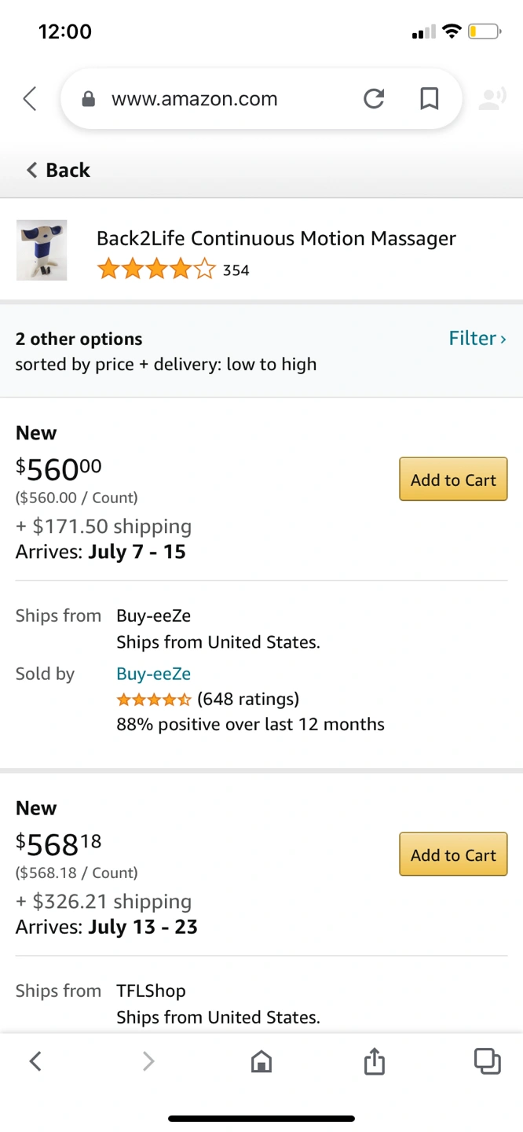The image size is (523, 1132).
Task: Add the $568.18 offer to cart
Action: [x=453, y=855]
